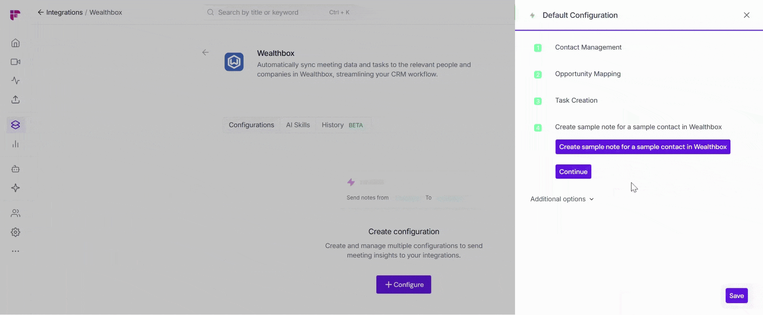Open the meetings video camera icon

(x=15, y=62)
